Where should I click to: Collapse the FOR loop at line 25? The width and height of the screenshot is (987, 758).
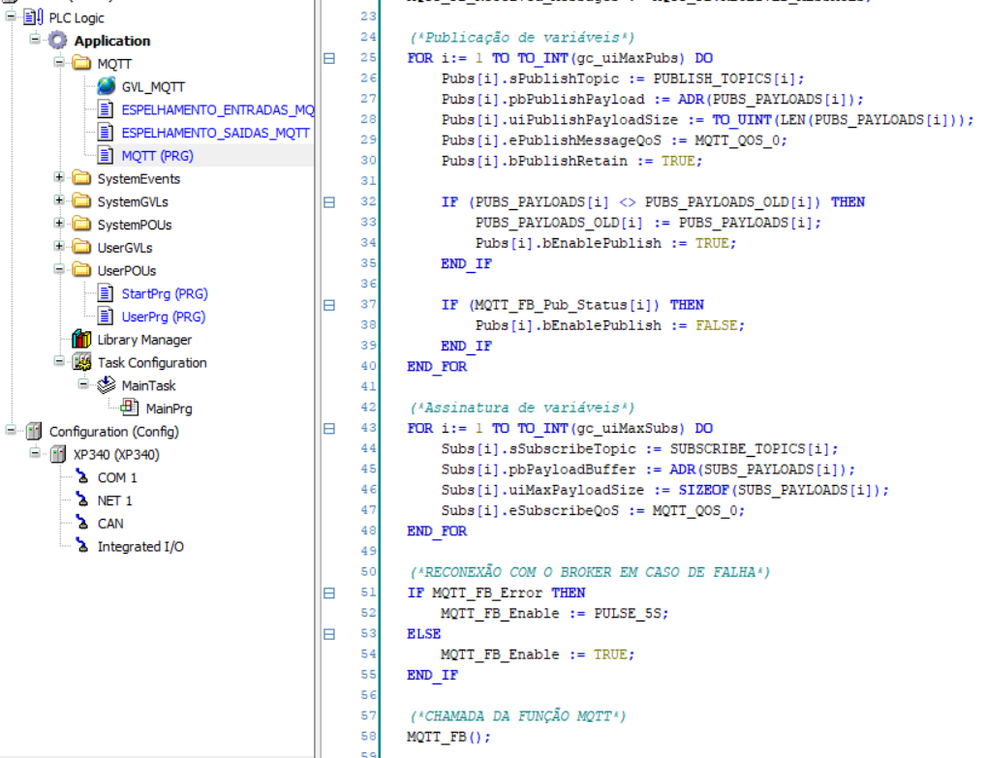[x=329, y=58]
